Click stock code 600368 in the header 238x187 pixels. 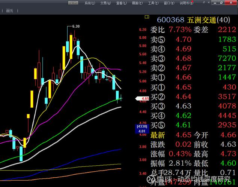pos(170,20)
